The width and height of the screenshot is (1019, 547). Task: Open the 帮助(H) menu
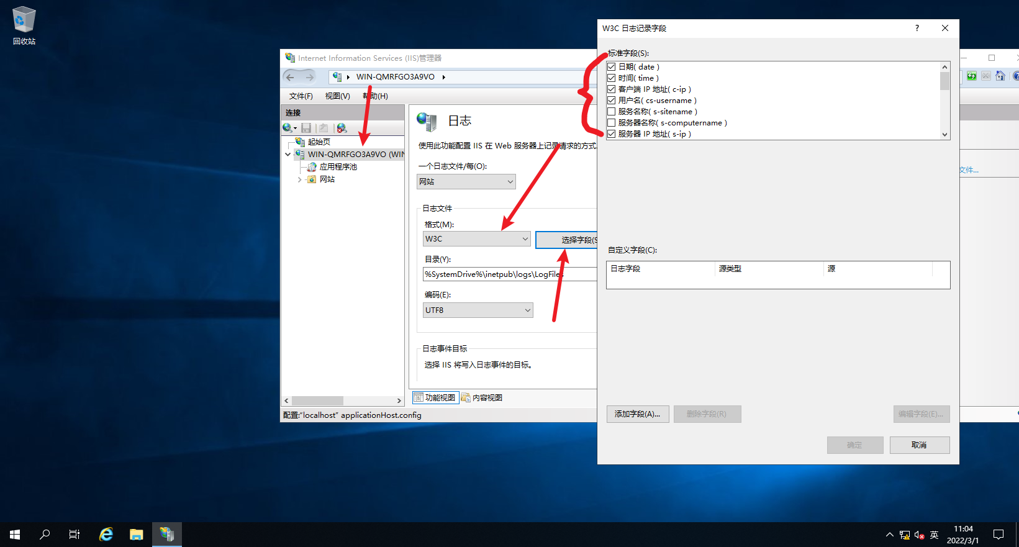[375, 96]
